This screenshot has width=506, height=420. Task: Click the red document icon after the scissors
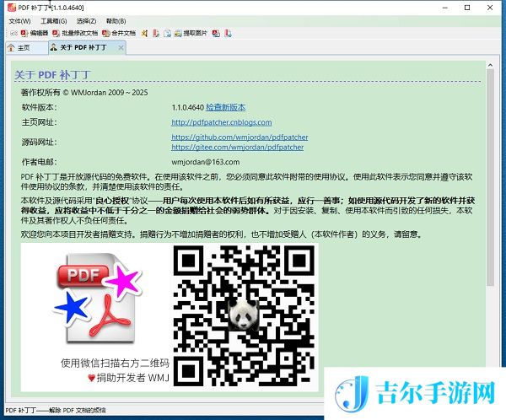156,33
